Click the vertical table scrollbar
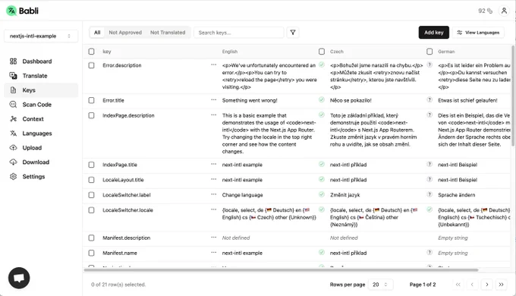This screenshot has width=516, height=296. [x=513, y=96]
